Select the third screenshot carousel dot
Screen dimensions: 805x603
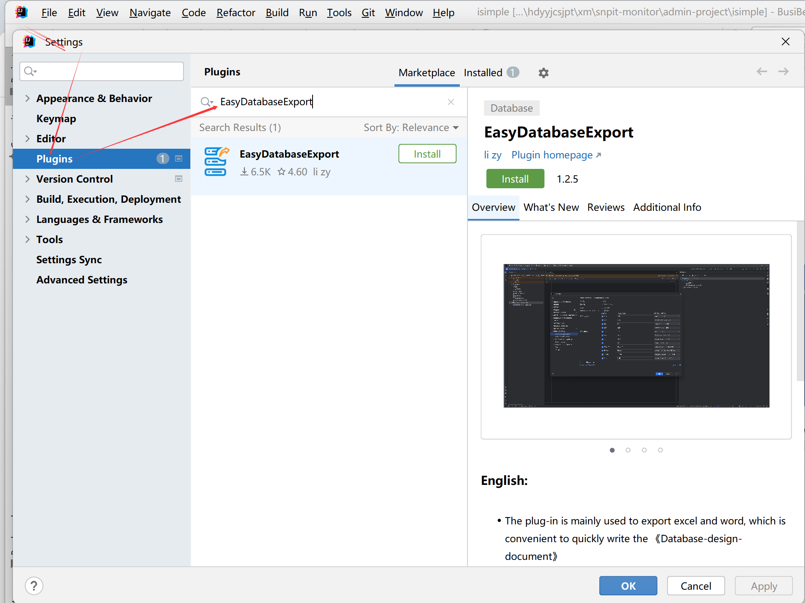pyautogui.click(x=644, y=450)
